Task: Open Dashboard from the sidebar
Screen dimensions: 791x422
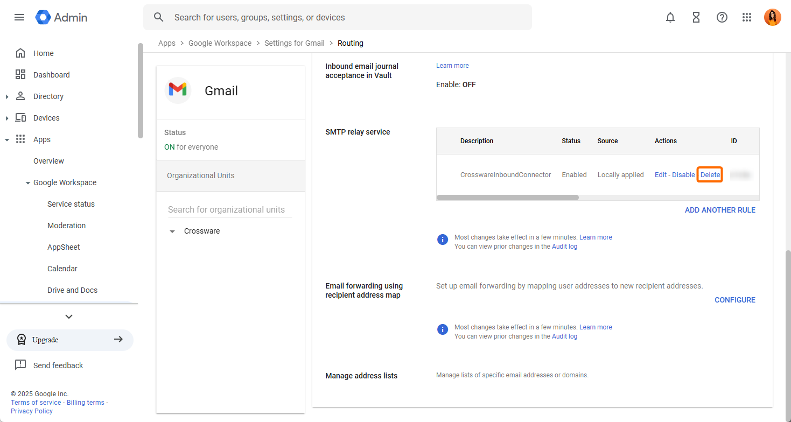Action: pyautogui.click(x=51, y=75)
